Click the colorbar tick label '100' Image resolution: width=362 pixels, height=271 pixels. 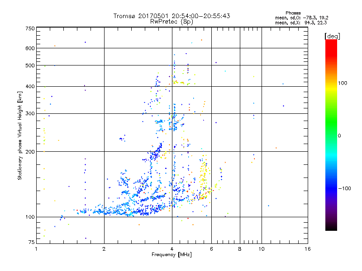[x=343, y=83]
